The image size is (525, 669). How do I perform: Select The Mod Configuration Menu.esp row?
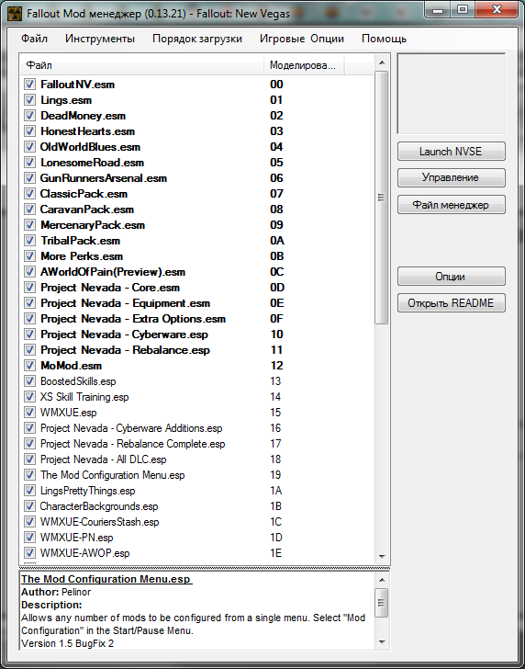click(196, 475)
